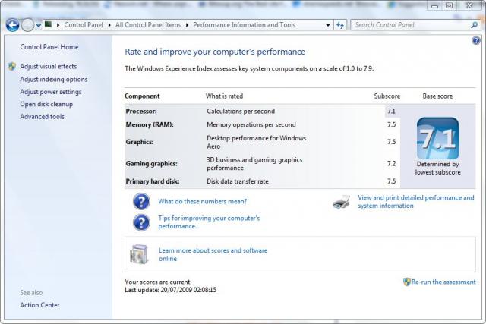Click the 'See also' heading in the sidebar
This screenshot has width=486, height=324.
pyautogui.click(x=31, y=292)
